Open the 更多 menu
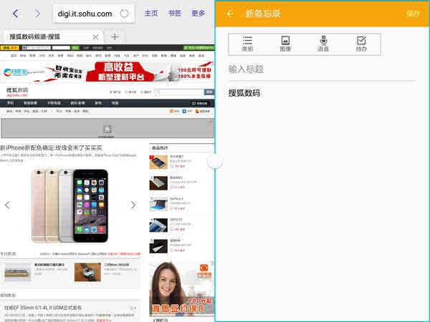The height and width of the screenshot is (322, 430). click(198, 13)
